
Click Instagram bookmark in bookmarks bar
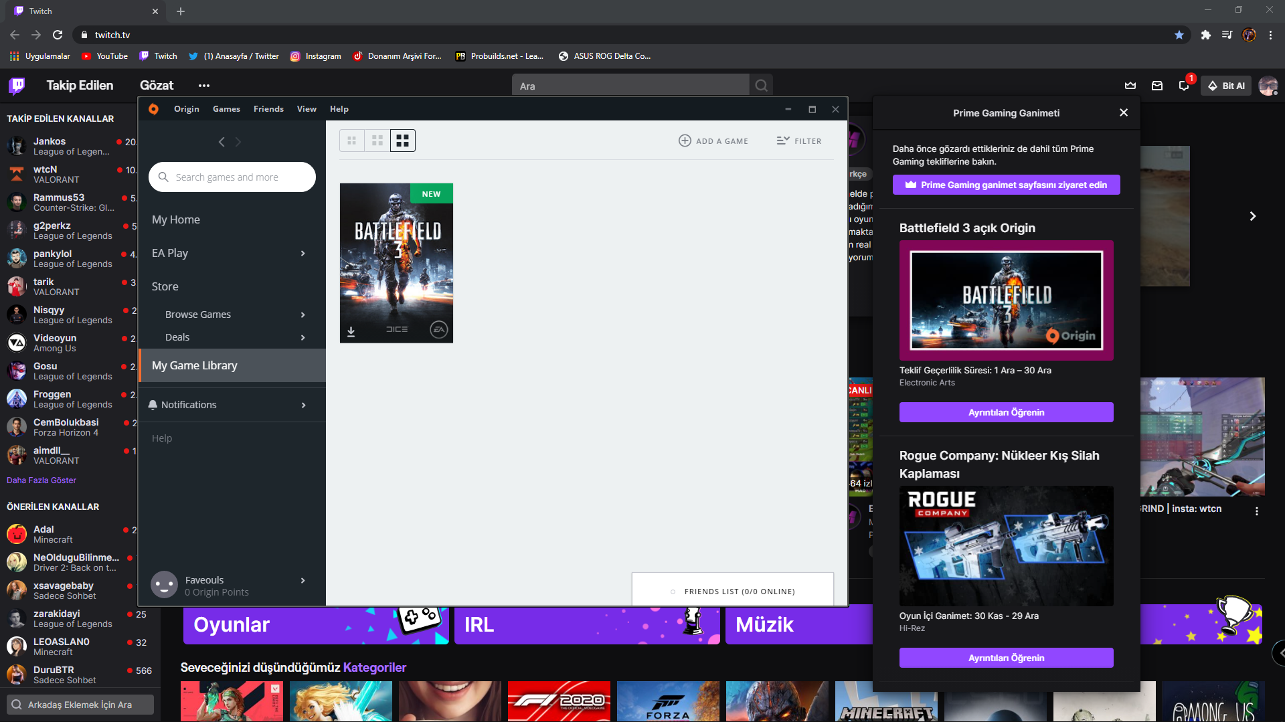pos(315,56)
